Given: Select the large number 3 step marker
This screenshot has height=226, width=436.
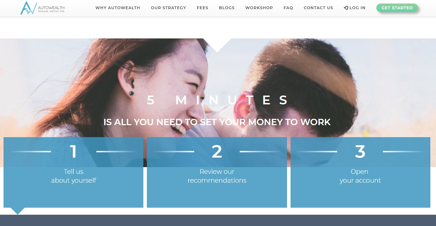Looking at the screenshot, I should point(360,152).
